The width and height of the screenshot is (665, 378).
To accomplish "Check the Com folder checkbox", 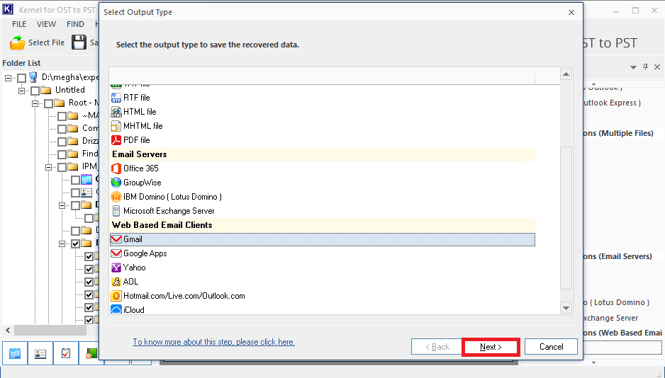I will [x=62, y=129].
